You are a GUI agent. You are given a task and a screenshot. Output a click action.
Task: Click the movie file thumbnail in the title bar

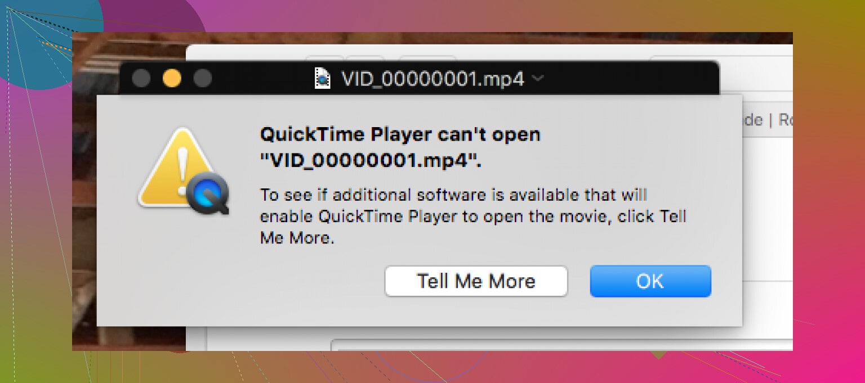click(323, 79)
